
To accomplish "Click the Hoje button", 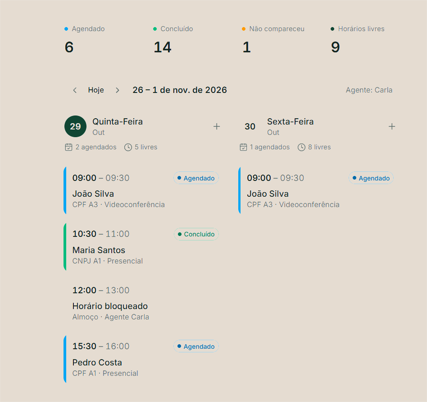I will pyautogui.click(x=96, y=90).
